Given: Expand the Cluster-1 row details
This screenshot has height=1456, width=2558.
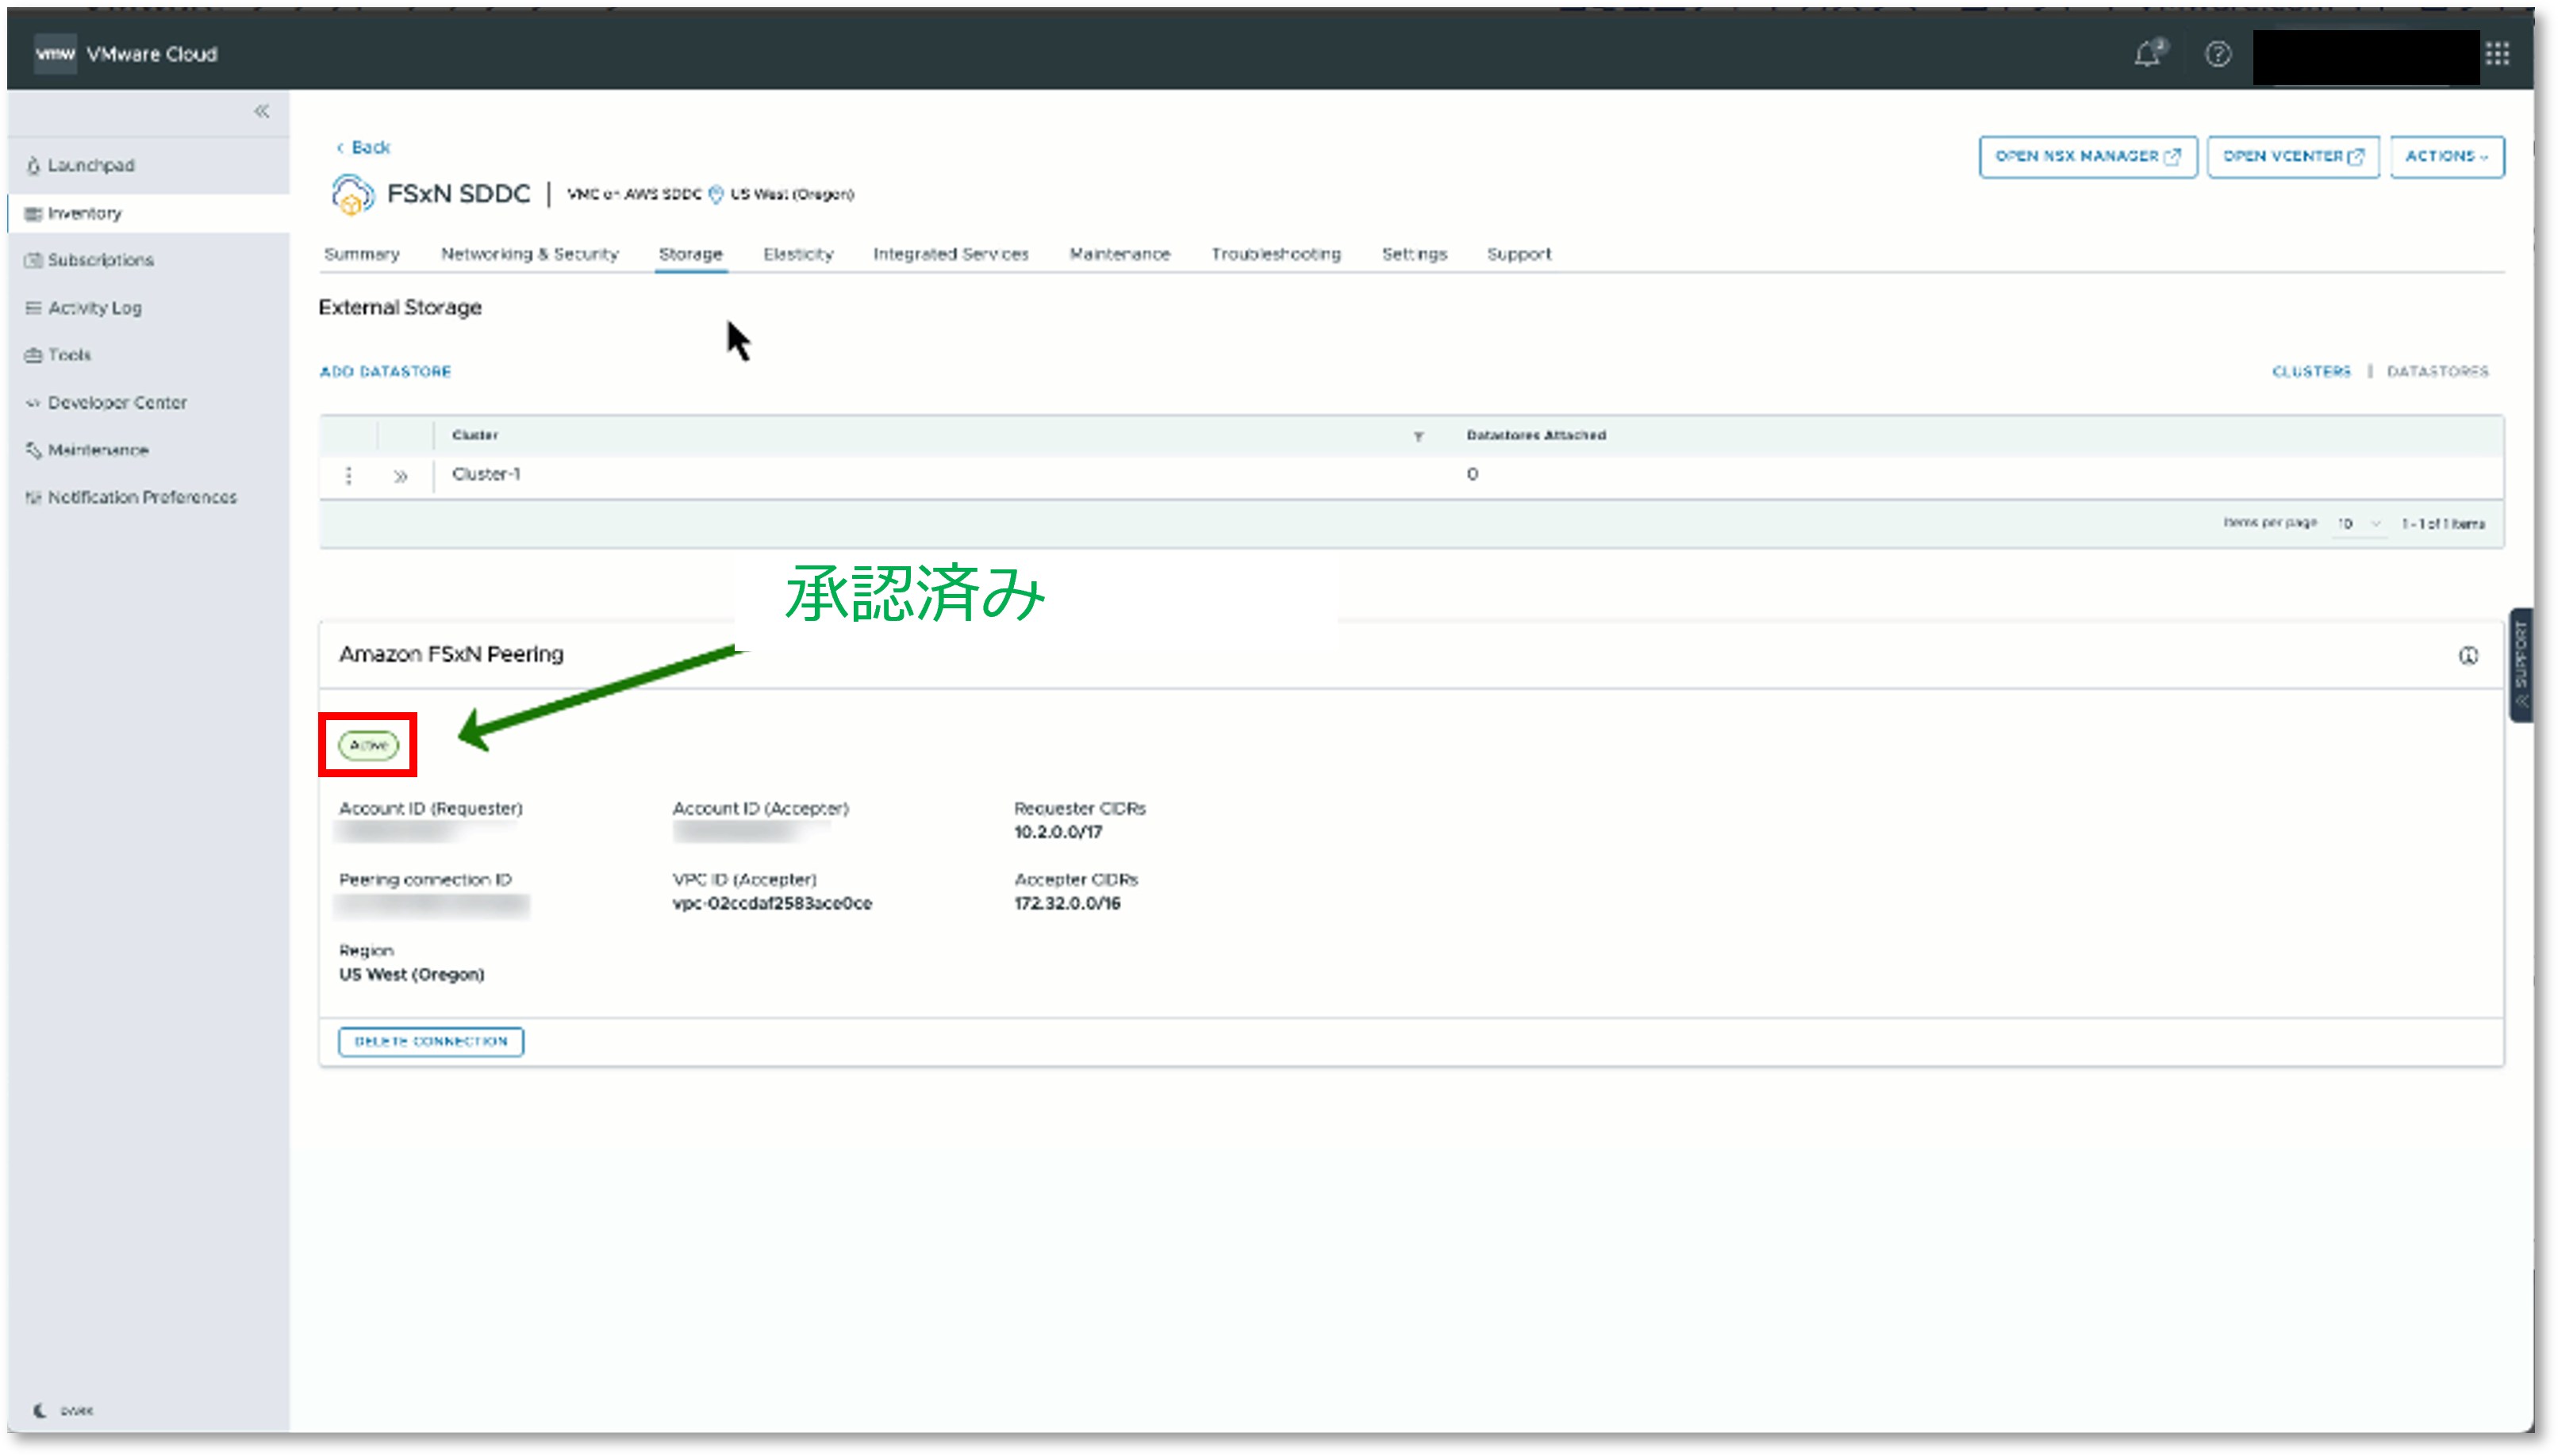Looking at the screenshot, I should [x=400, y=476].
